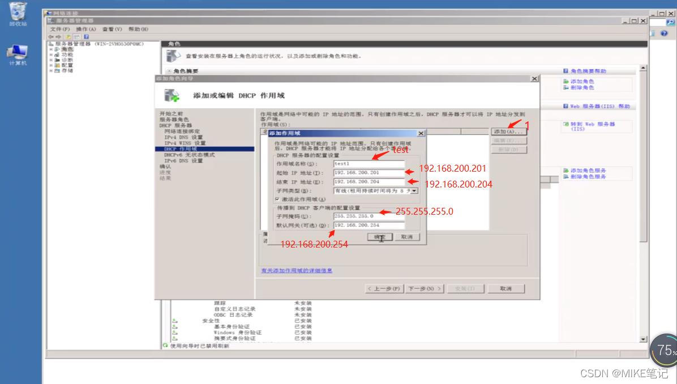Viewport: 677px width, 384px height.
Task: Click the 删除角色服务 icon
Action: pyautogui.click(x=565, y=177)
